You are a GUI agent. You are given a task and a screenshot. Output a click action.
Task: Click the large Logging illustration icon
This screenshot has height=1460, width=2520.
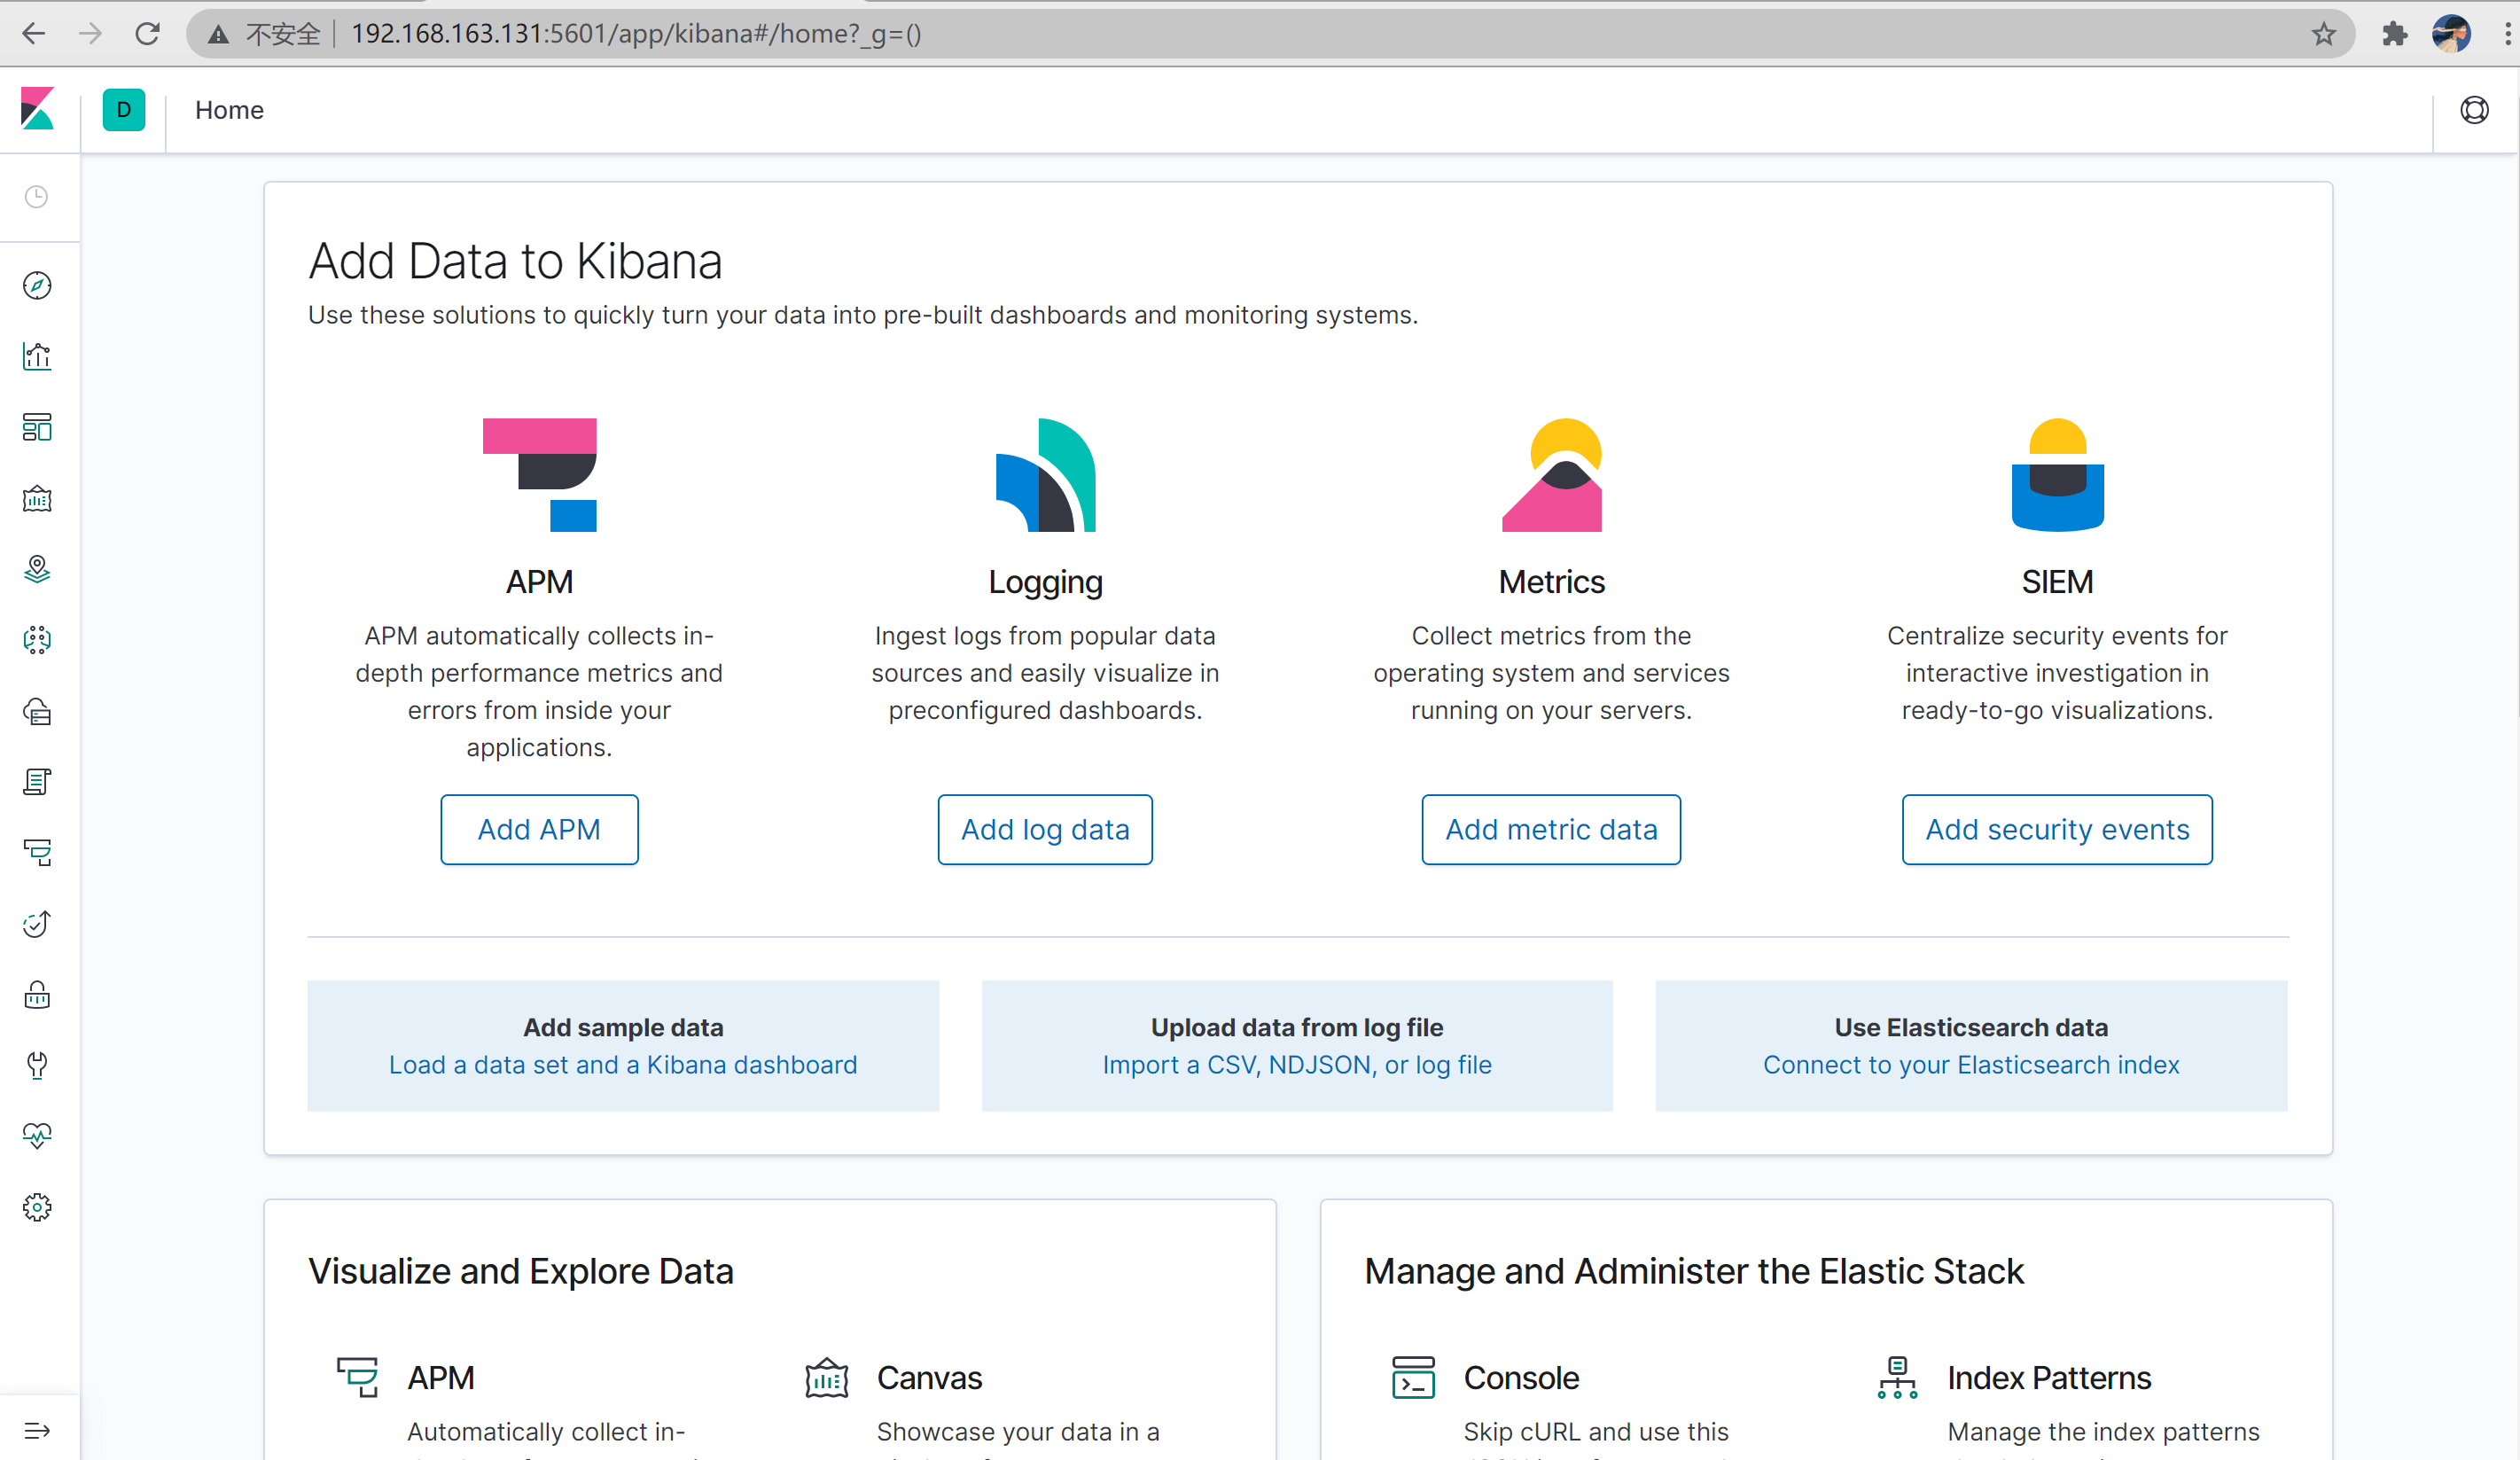[x=1046, y=475]
